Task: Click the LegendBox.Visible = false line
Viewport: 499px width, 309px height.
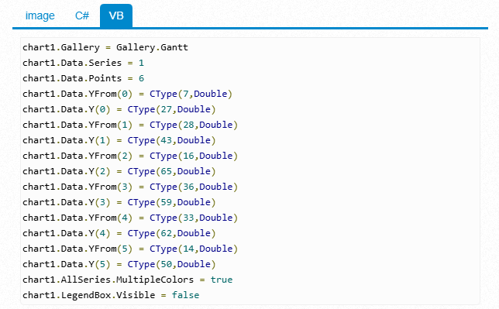Action: click(111, 295)
